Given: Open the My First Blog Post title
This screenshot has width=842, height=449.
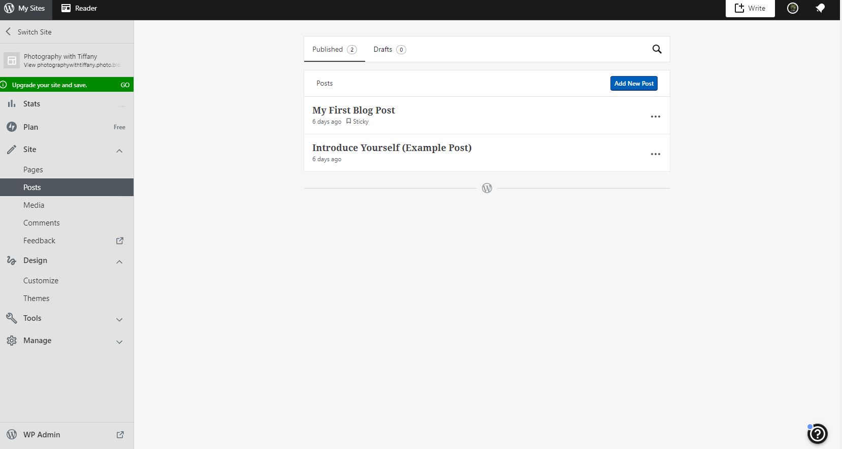Looking at the screenshot, I should pos(353,110).
